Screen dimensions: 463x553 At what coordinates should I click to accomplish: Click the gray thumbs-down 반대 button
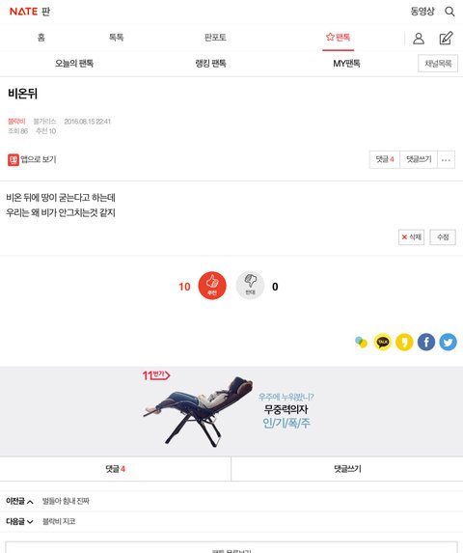click(250, 286)
